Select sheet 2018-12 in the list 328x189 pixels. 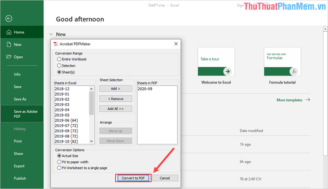click(72, 89)
